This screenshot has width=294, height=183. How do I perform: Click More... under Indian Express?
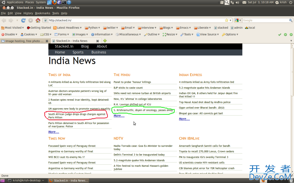tap(184, 119)
